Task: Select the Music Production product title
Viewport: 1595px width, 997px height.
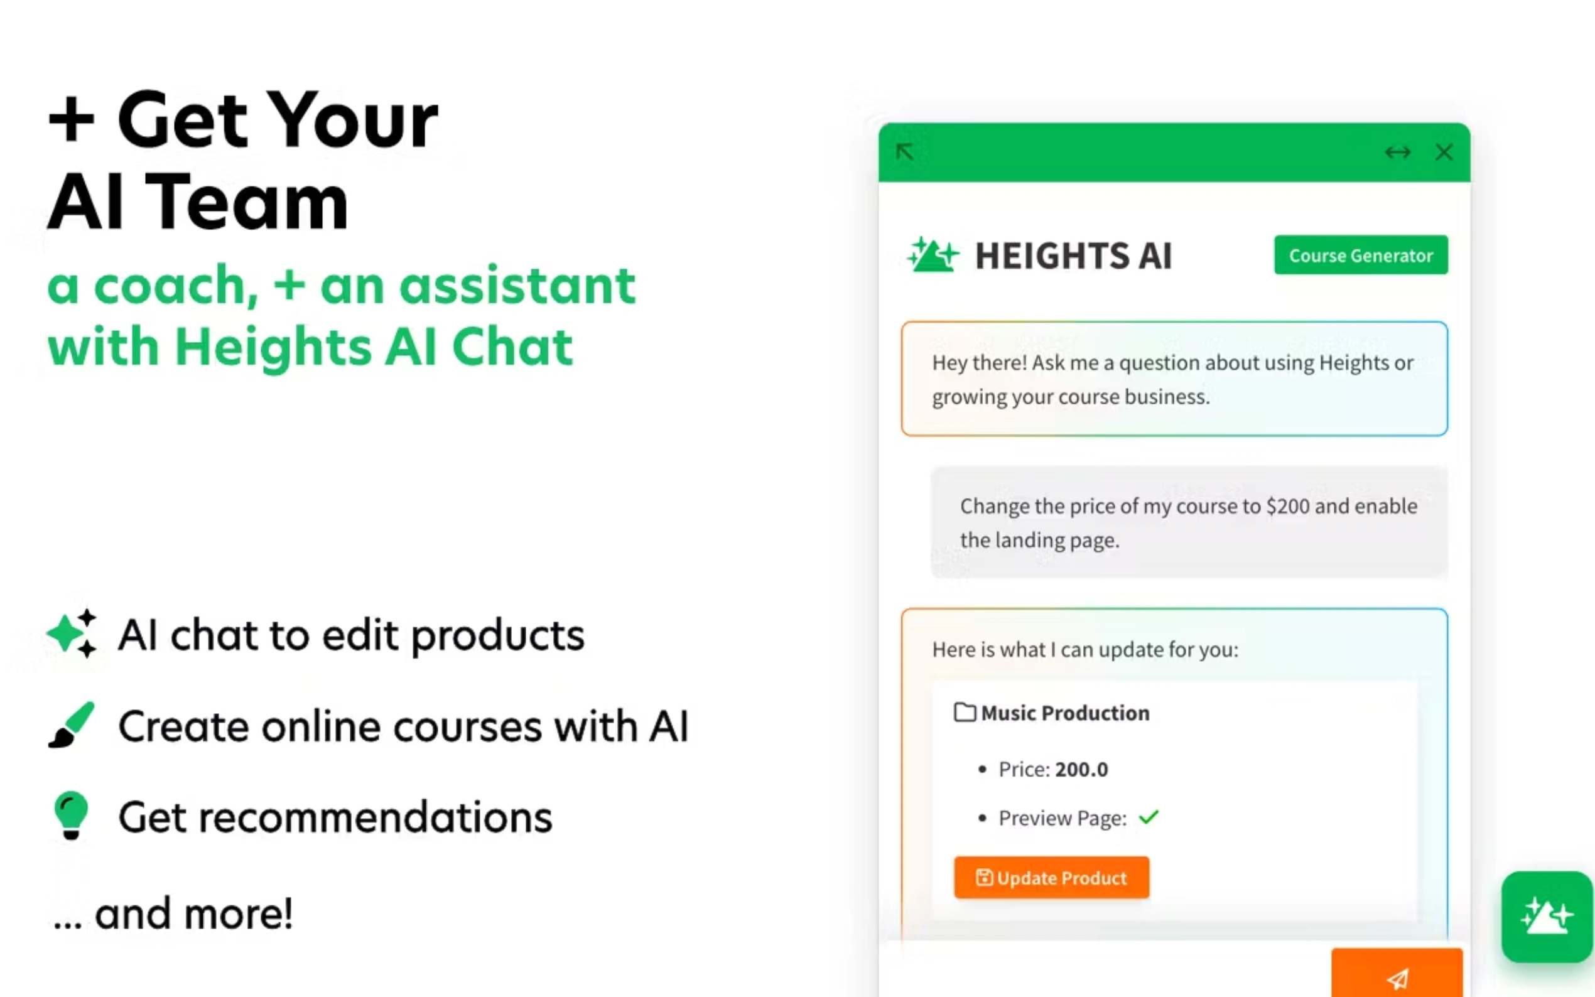Action: pos(1065,713)
